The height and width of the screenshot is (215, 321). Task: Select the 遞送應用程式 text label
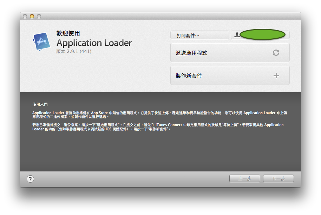(x=191, y=53)
